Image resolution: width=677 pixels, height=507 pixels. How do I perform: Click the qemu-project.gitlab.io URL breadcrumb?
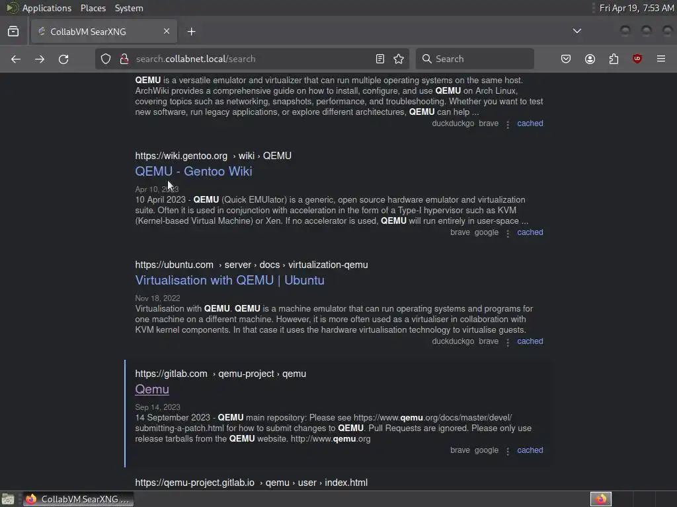pyautogui.click(x=251, y=483)
